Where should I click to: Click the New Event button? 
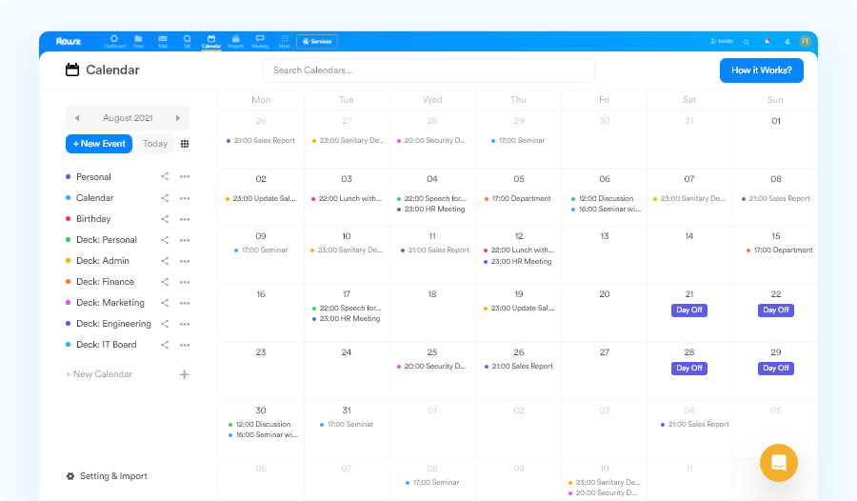click(99, 144)
